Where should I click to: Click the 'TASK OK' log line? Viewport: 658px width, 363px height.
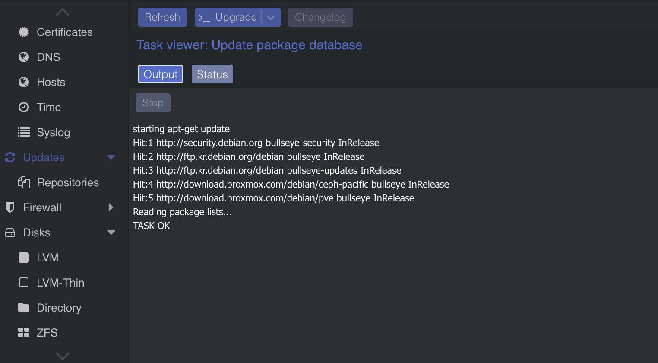[x=152, y=226]
